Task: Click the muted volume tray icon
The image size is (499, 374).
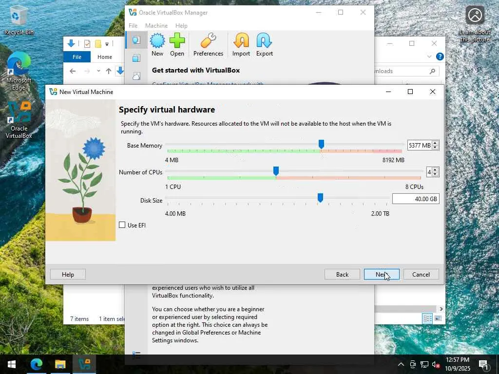Action: point(436,364)
